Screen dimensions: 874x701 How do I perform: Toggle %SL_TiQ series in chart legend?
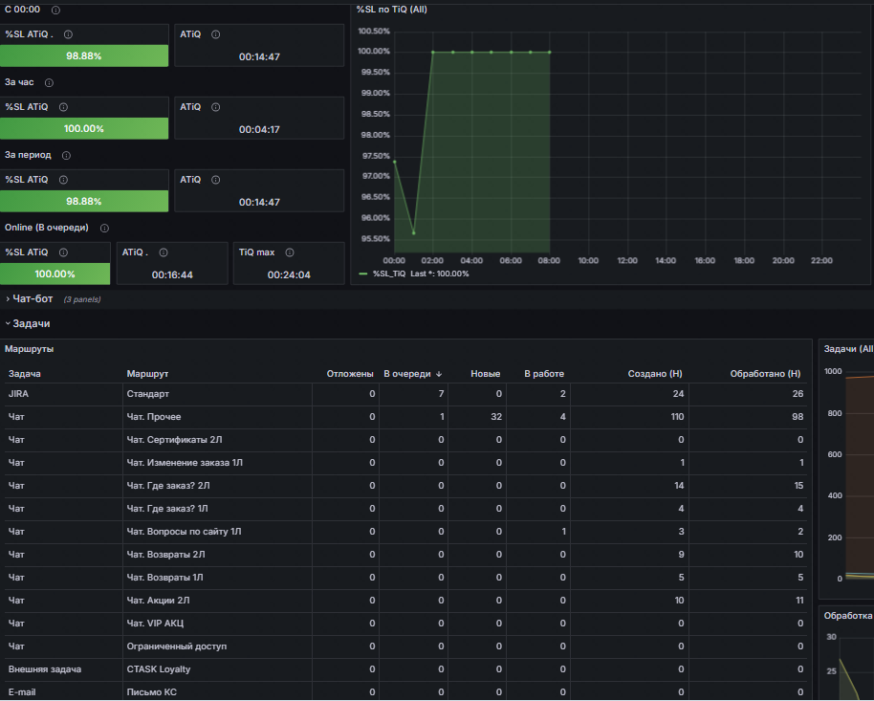tap(388, 274)
